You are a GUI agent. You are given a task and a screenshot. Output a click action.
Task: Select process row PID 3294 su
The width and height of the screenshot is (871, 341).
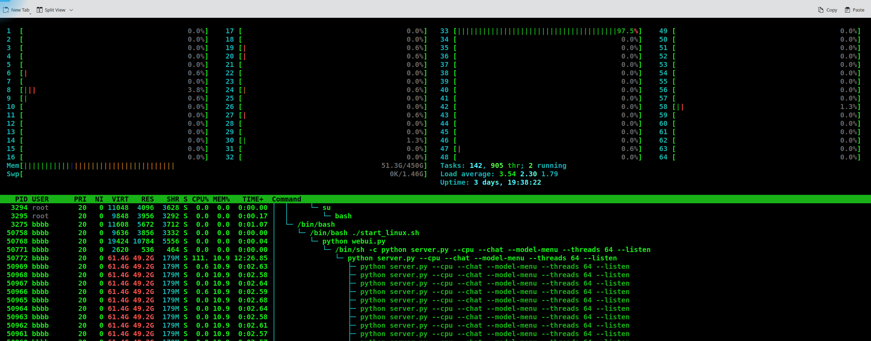tap(435, 207)
